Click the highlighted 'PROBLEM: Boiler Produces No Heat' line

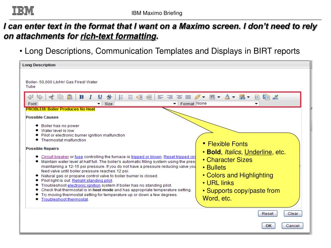pyautogui.click(x=60, y=109)
